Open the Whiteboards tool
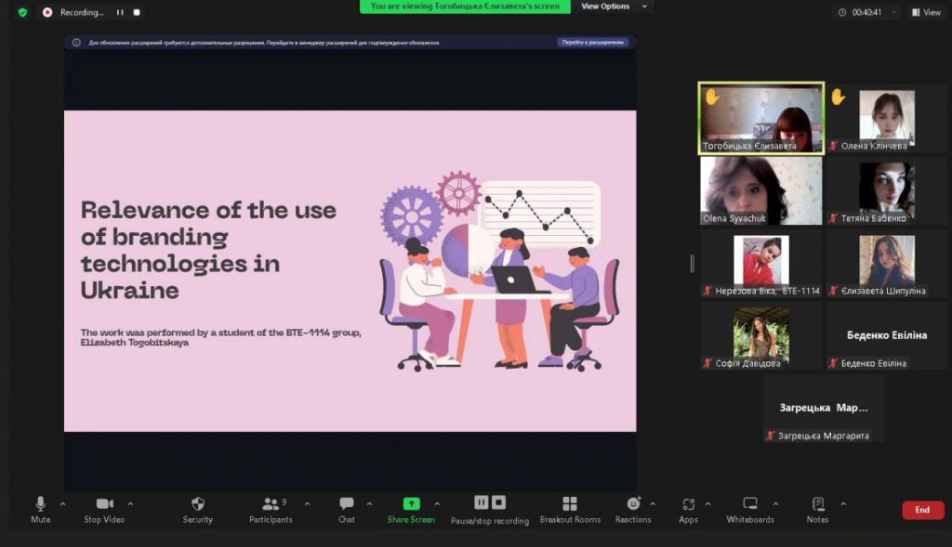The height and width of the screenshot is (547, 952). 749,508
